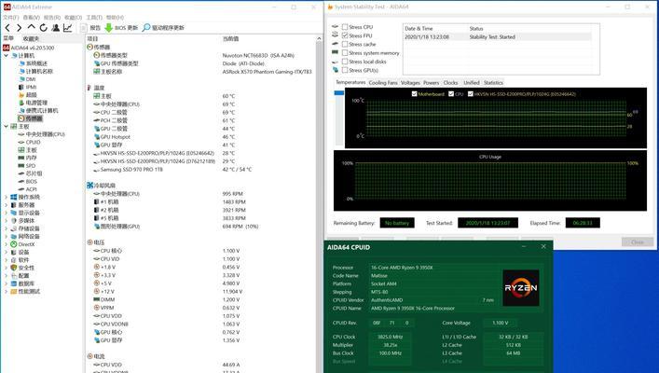Switch to the Cooling Fans tab

[x=383, y=83]
